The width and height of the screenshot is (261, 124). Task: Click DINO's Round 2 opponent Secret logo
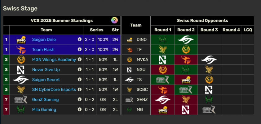[186, 40]
